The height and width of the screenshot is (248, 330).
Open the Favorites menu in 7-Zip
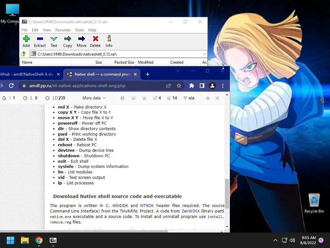tap(63, 30)
